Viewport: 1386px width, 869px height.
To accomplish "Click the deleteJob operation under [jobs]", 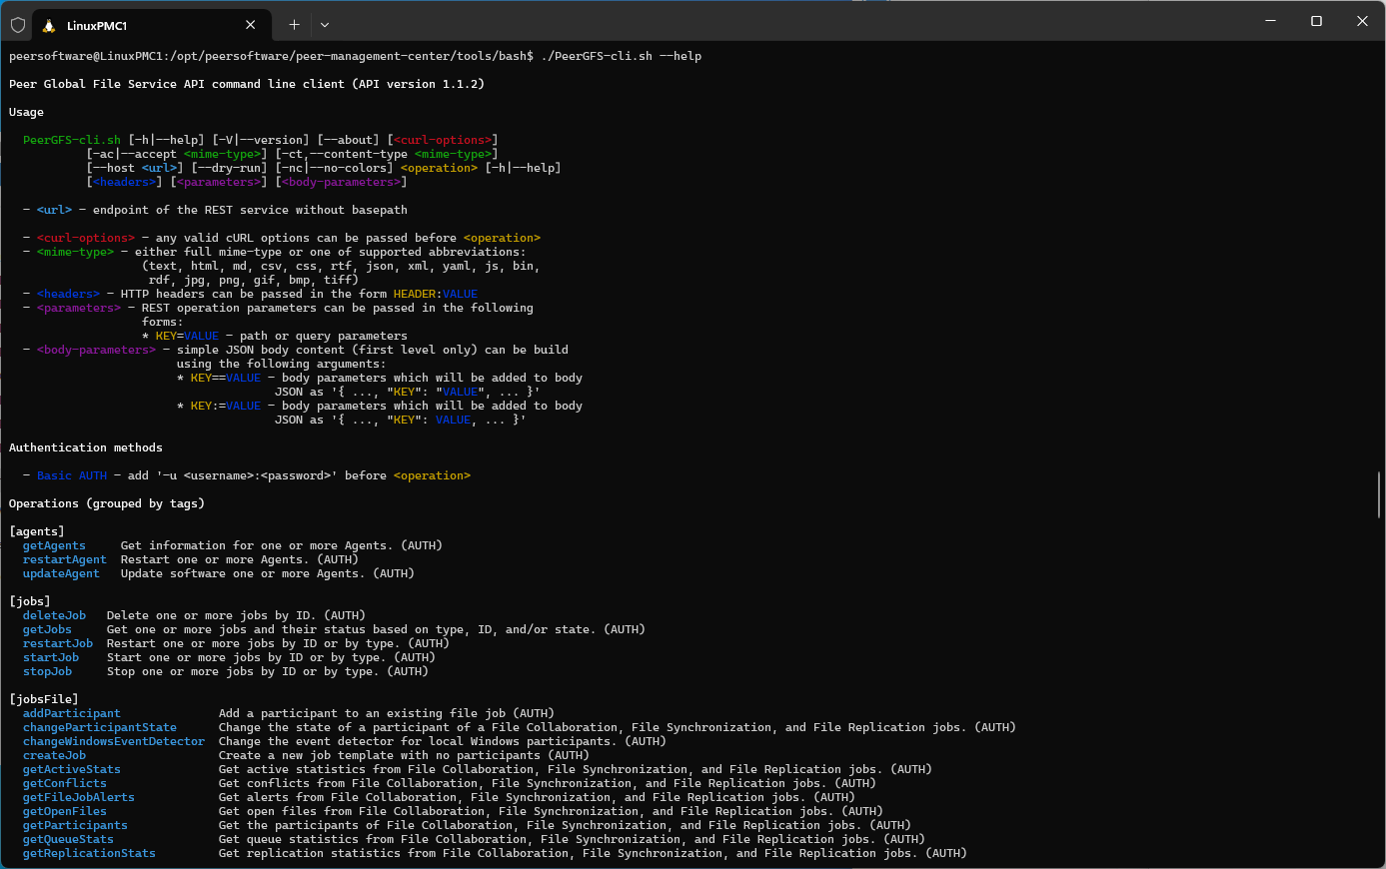I will click(x=54, y=615).
